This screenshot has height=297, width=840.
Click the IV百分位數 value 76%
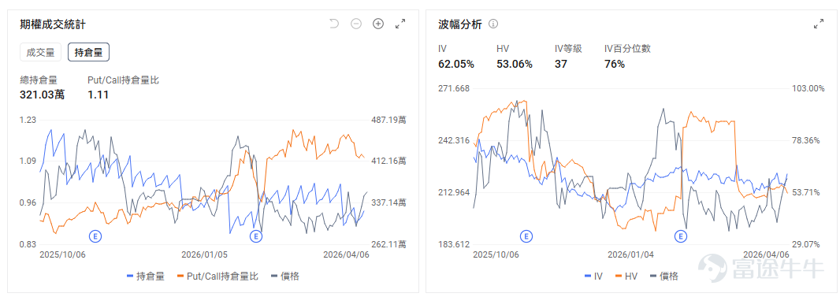(615, 65)
